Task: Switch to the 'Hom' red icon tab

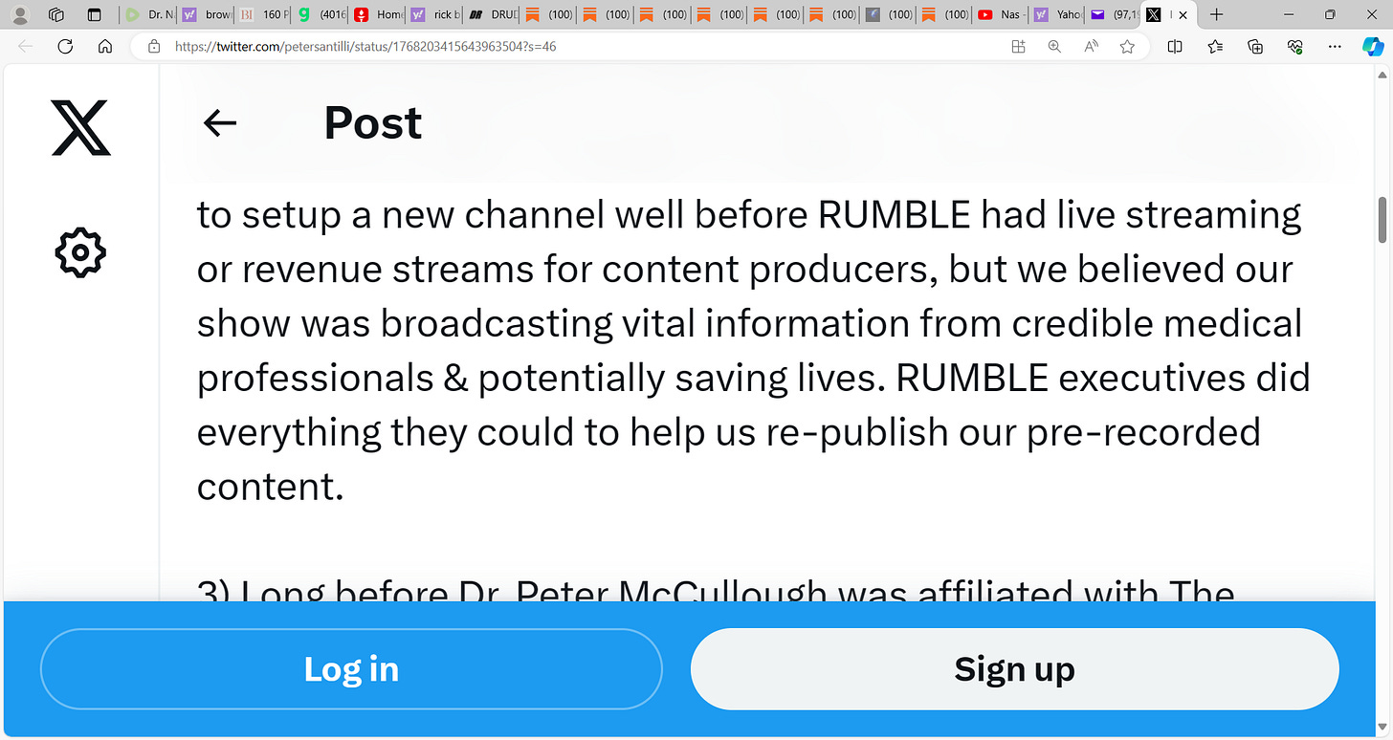Action: click(378, 14)
